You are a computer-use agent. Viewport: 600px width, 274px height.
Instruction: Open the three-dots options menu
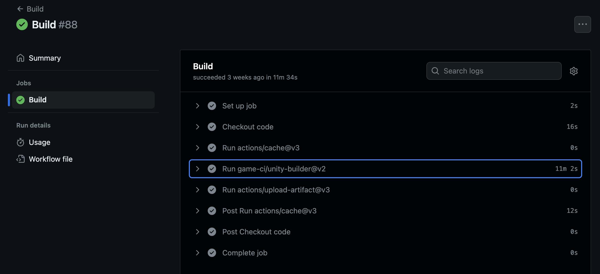click(x=582, y=24)
